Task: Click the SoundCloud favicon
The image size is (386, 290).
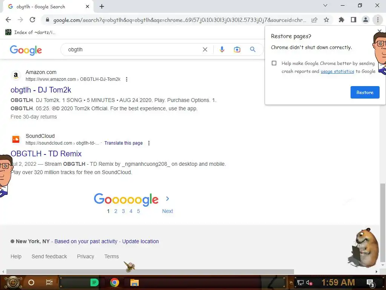Action: [x=16, y=139]
